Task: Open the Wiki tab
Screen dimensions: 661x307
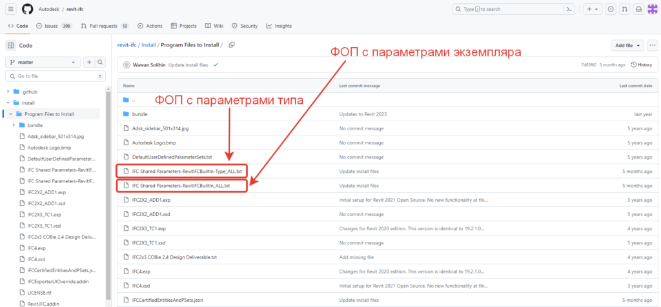Action: click(x=214, y=26)
